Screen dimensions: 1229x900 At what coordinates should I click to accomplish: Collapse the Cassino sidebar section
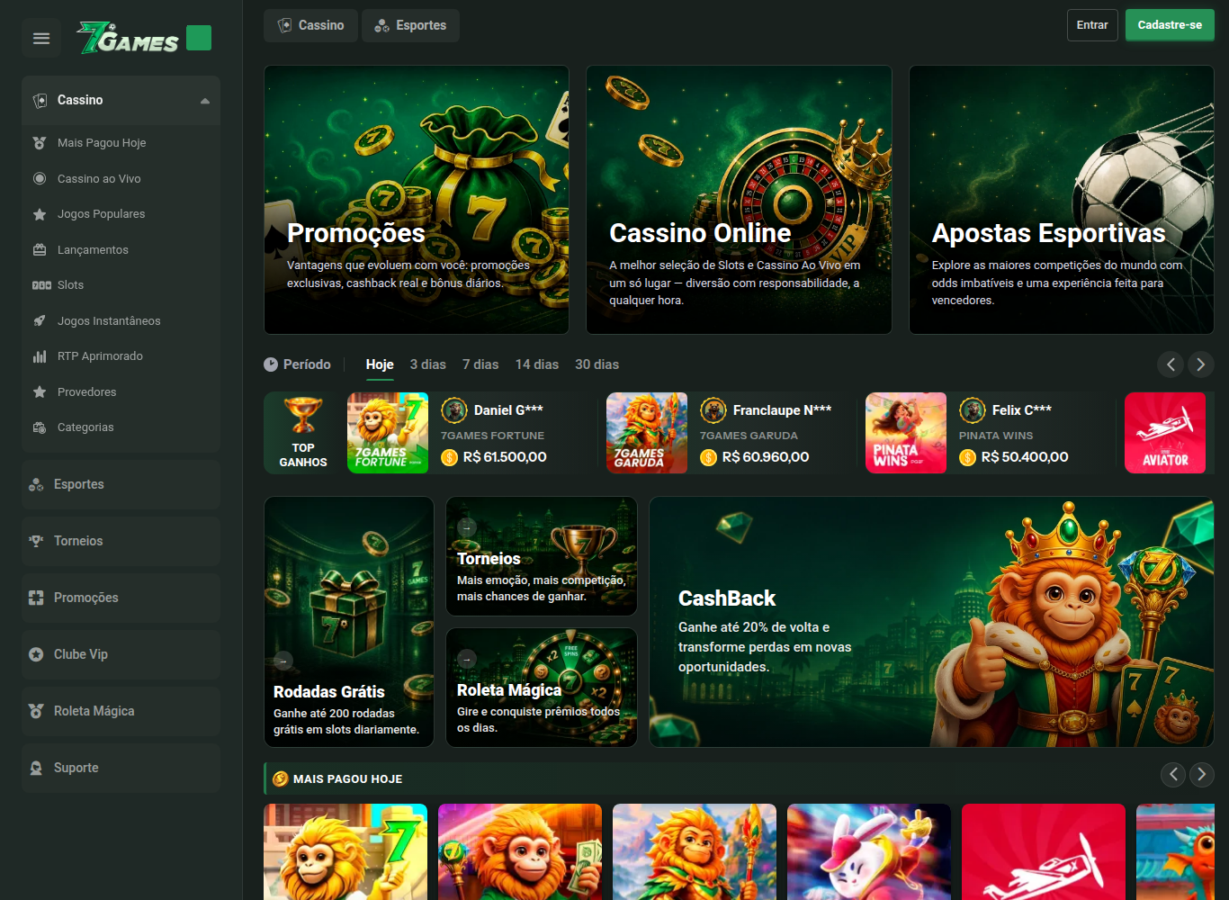(205, 101)
